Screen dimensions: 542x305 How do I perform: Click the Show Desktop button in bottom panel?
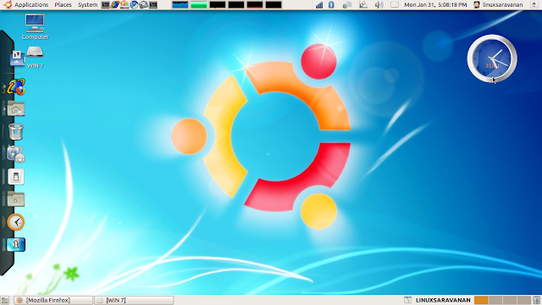click(5, 300)
